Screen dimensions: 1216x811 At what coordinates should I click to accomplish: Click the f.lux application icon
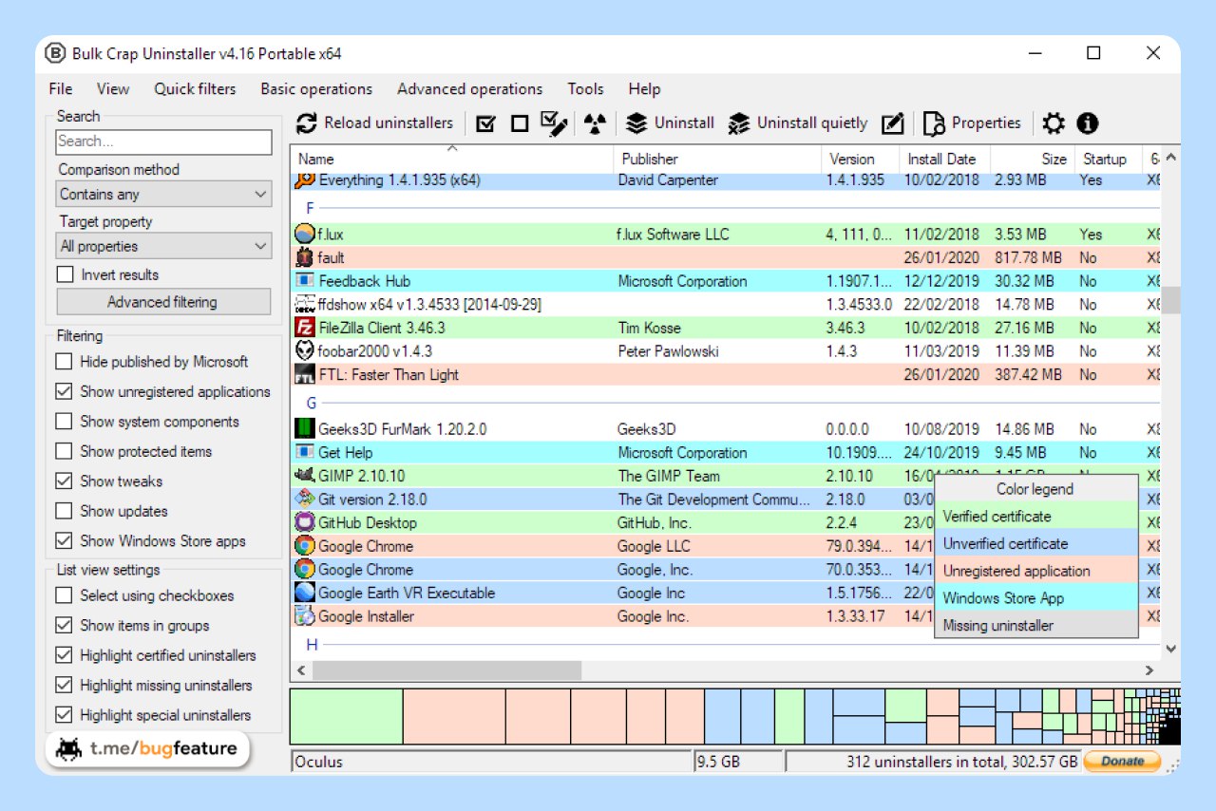[x=304, y=234]
